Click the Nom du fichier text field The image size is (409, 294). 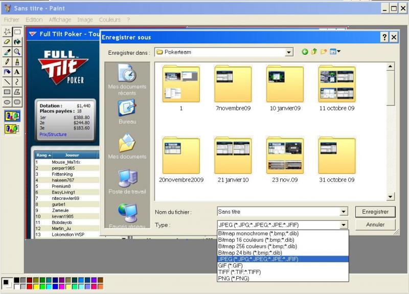(x=279, y=212)
